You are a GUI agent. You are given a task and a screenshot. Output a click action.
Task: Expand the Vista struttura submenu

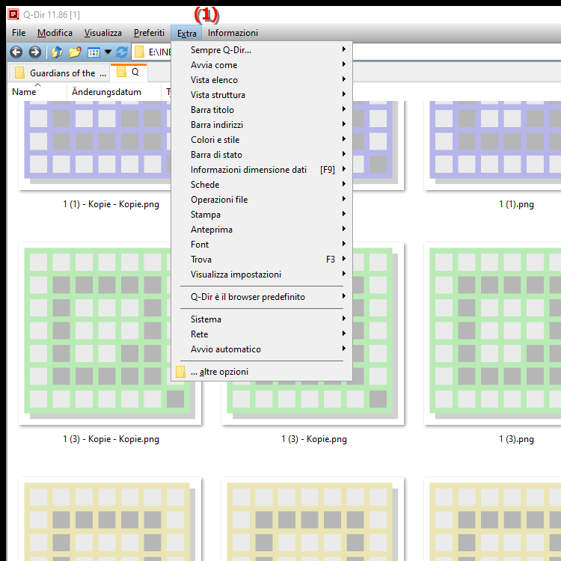point(262,95)
